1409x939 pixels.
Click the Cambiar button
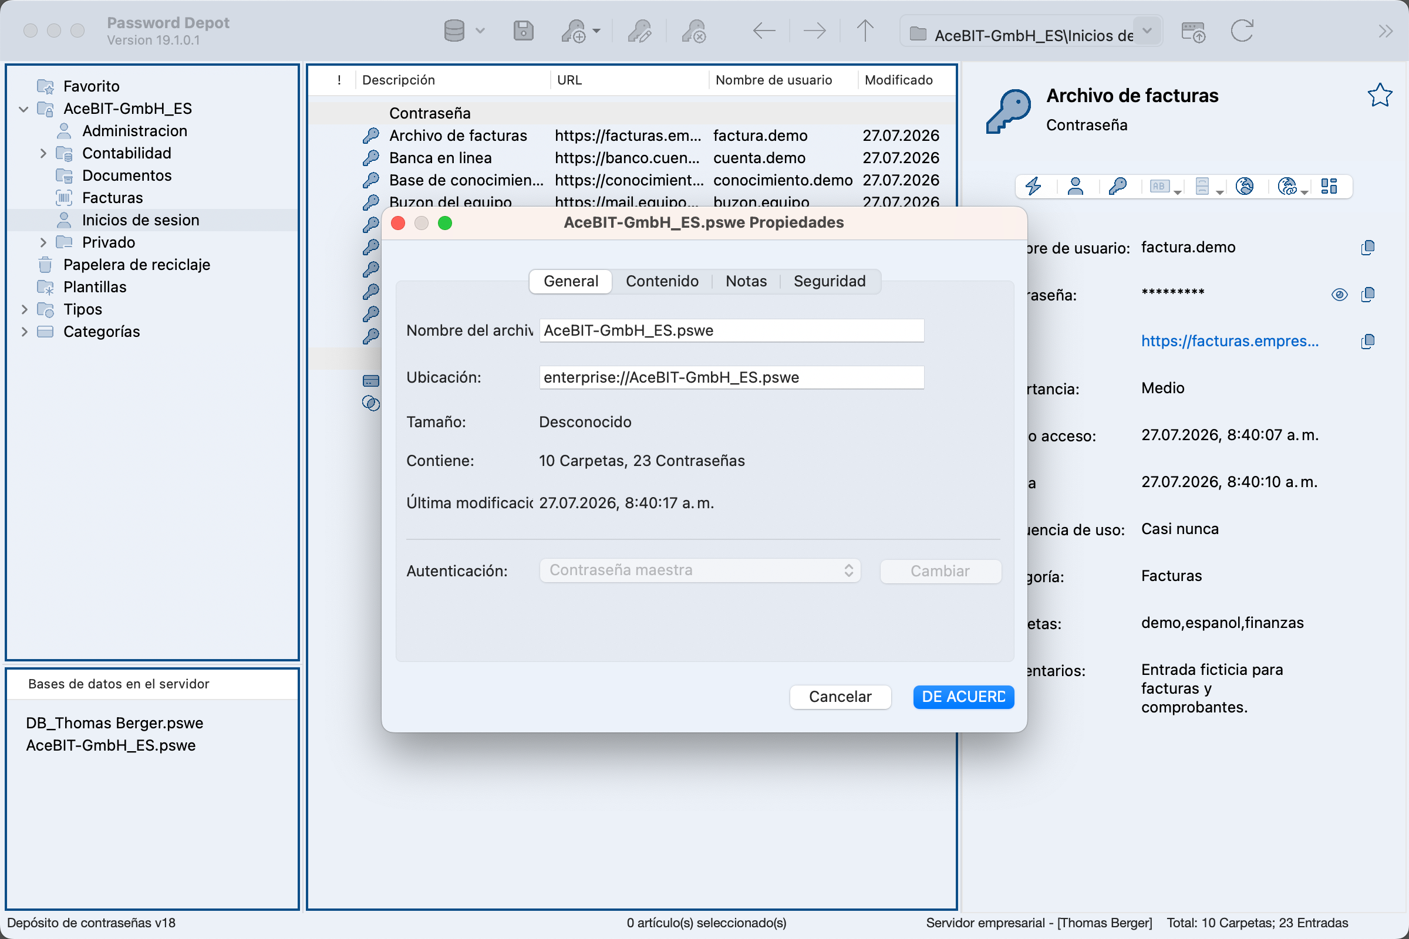point(940,570)
